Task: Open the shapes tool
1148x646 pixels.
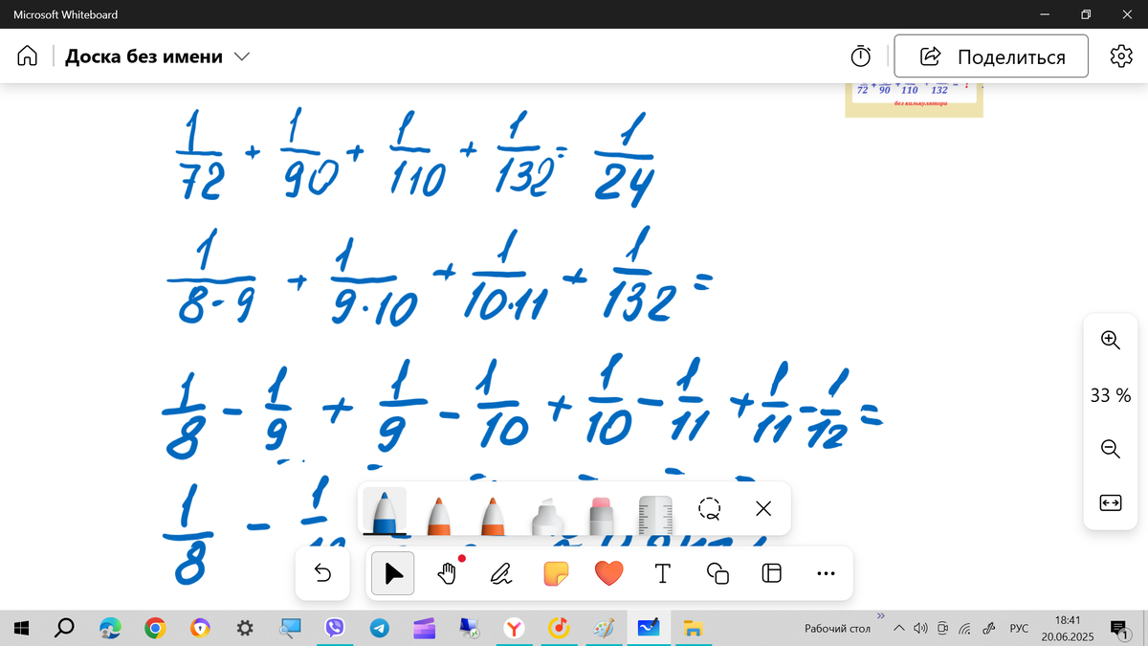Action: [717, 573]
